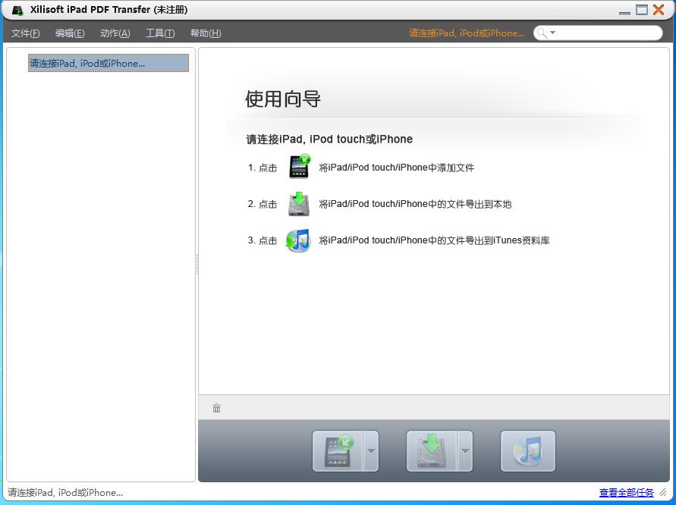Click the panel splitter handle
The image size is (676, 505).
(x=197, y=264)
